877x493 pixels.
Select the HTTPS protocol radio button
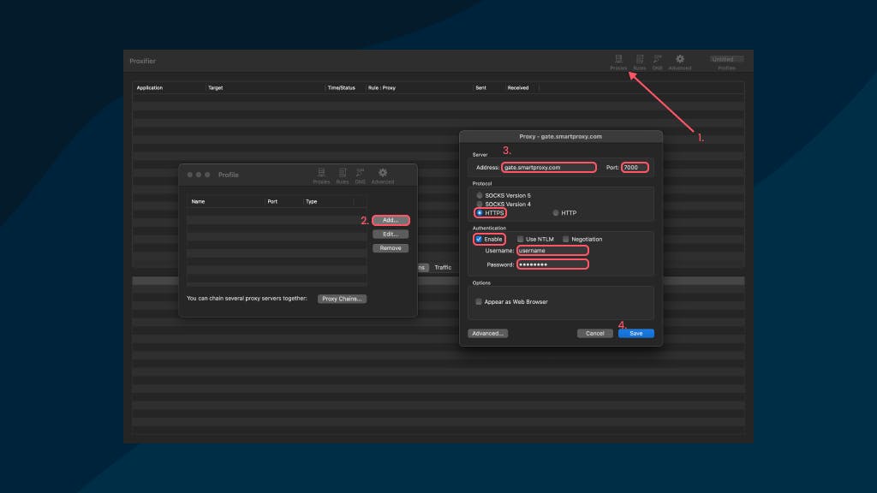[480, 213]
